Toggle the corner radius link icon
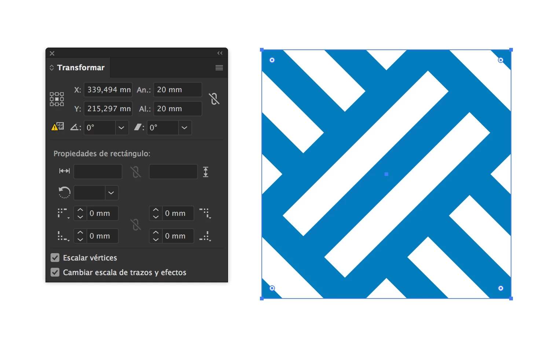Image resolution: width=547 pixels, height=349 pixels. pyautogui.click(x=136, y=225)
